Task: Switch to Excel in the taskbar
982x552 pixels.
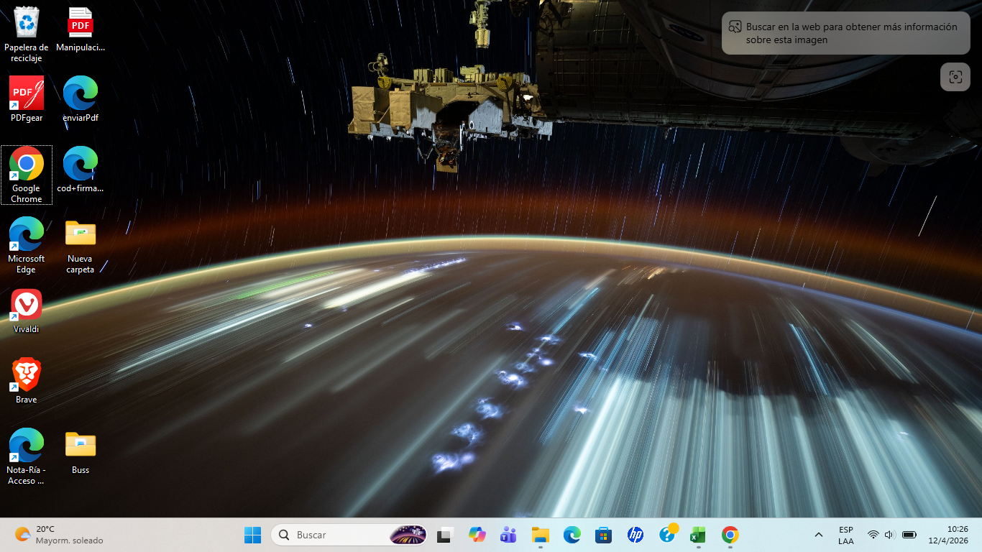Action: 698,535
